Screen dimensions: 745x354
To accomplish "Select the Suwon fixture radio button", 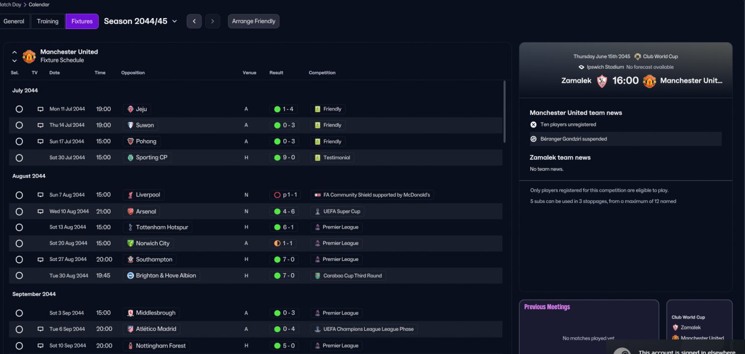I will [19, 125].
